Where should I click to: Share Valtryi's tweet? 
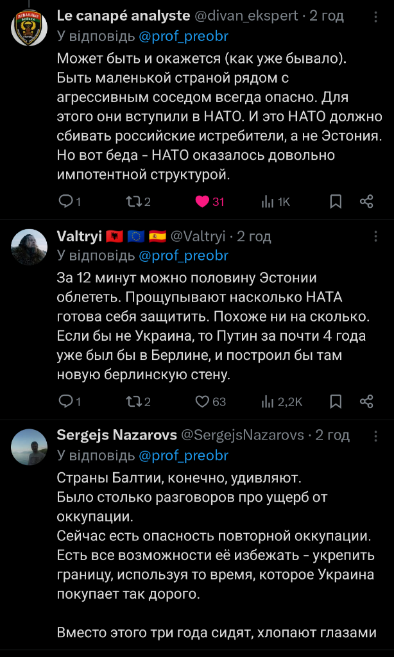pyautogui.click(x=366, y=402)
